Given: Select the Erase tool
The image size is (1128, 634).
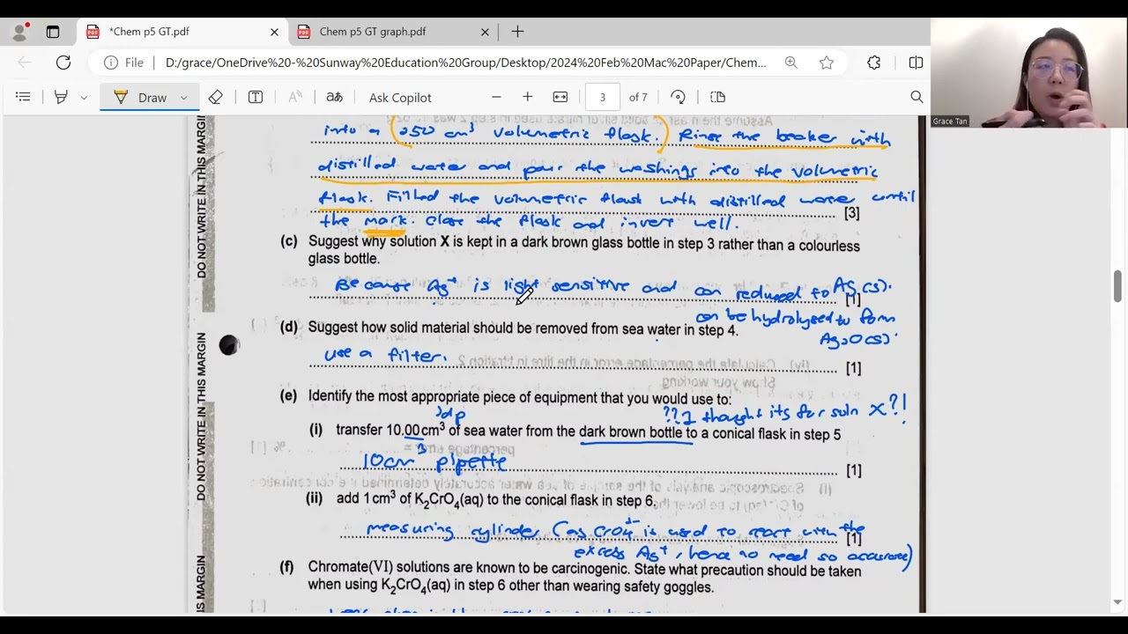Looking at the screenshot, I should (x=216, y=97).
